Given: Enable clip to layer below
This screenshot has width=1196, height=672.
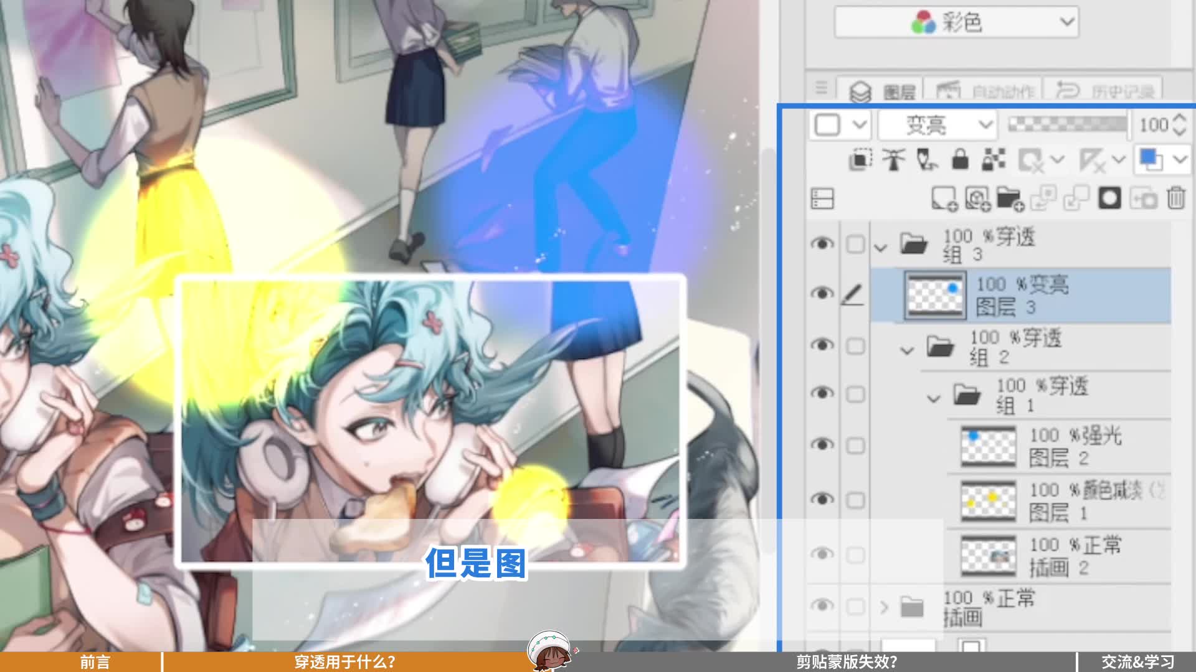Looking at the screenshot, I should [860, 161].
